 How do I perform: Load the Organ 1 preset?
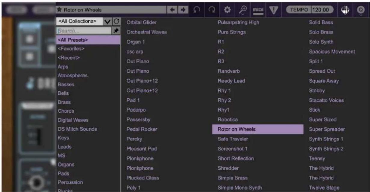[x=136, y=42]
